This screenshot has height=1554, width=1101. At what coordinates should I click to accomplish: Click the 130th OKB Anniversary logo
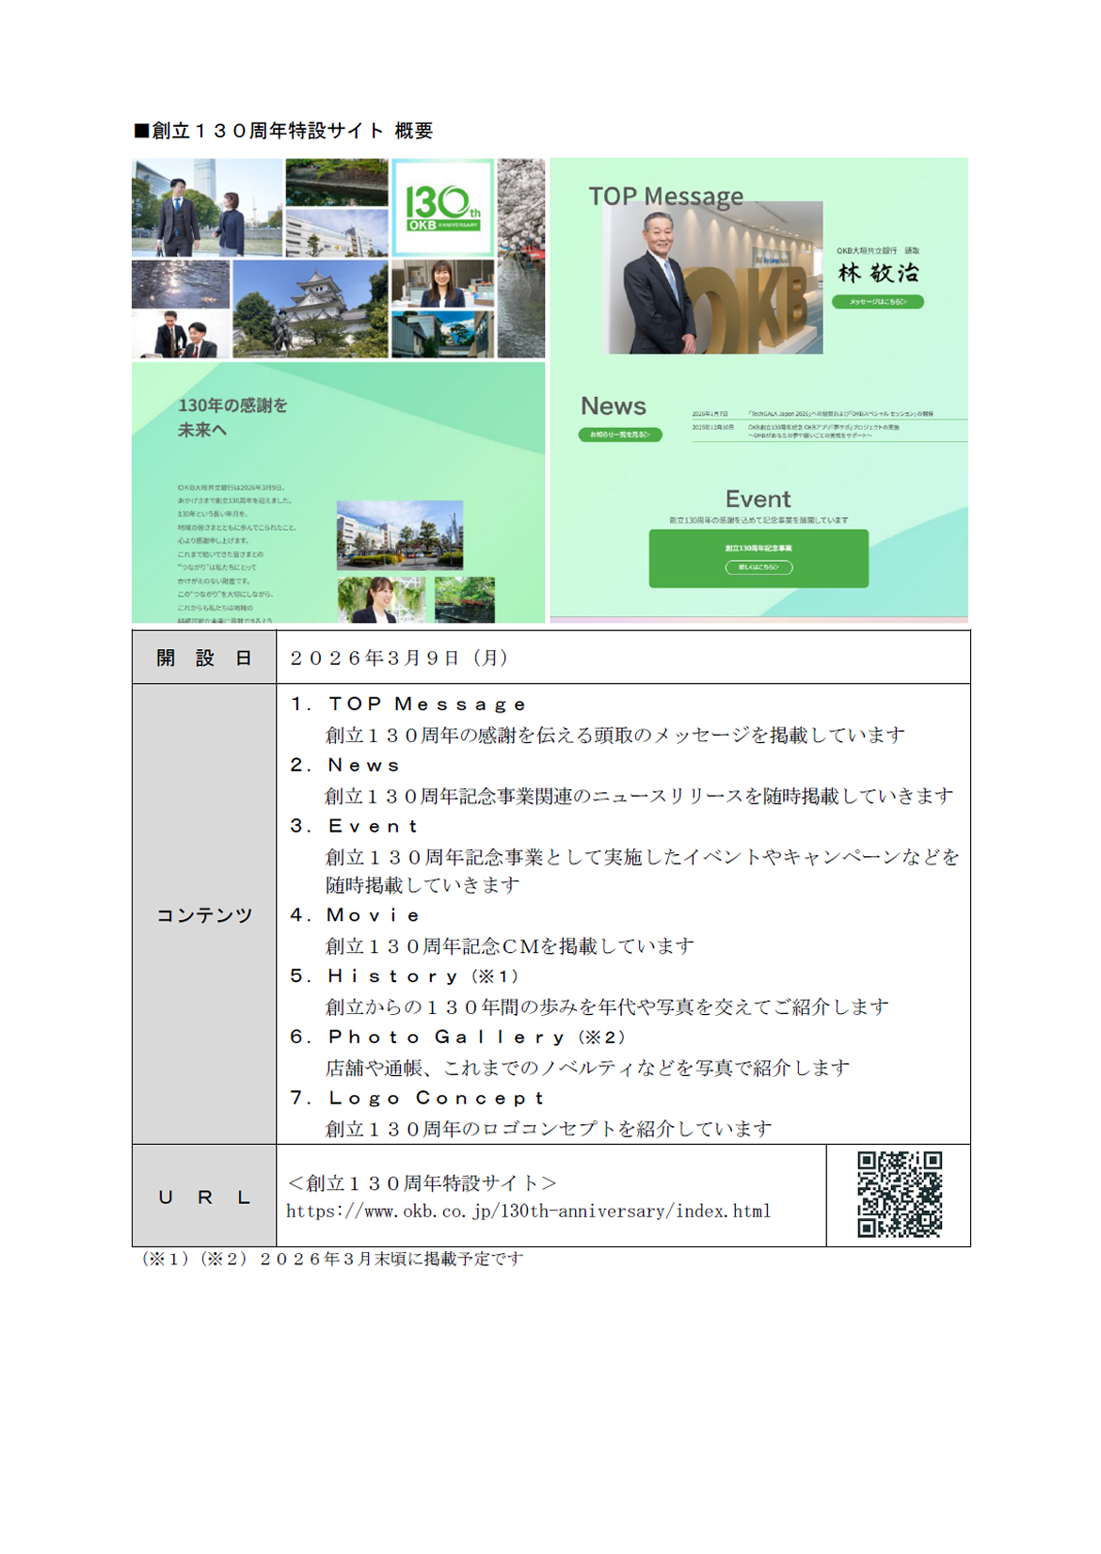point(441,208)
